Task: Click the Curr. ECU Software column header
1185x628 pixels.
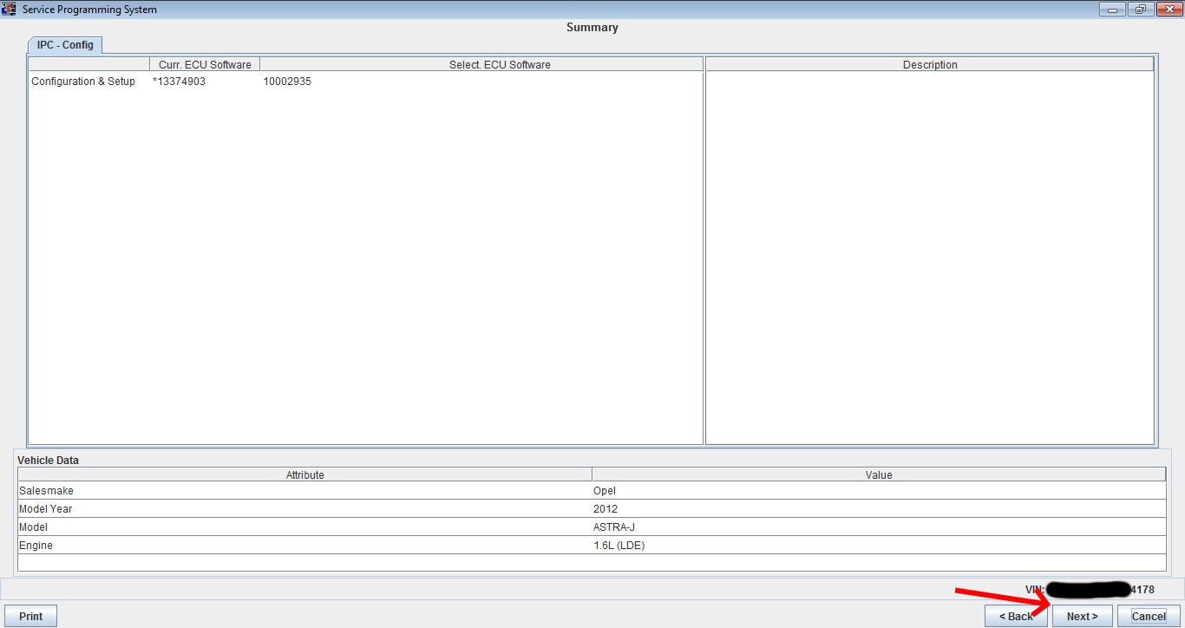Action: tap(205, 64)
